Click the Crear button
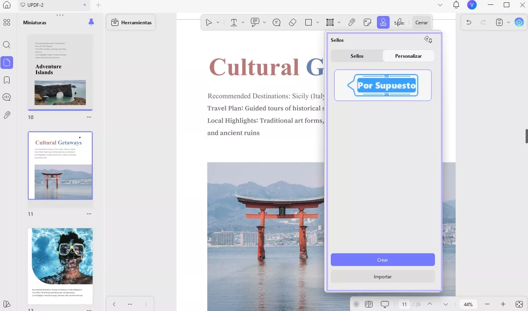Image resolution: width=528 pixels, height=311 pixels. click(x=383, y=260)
